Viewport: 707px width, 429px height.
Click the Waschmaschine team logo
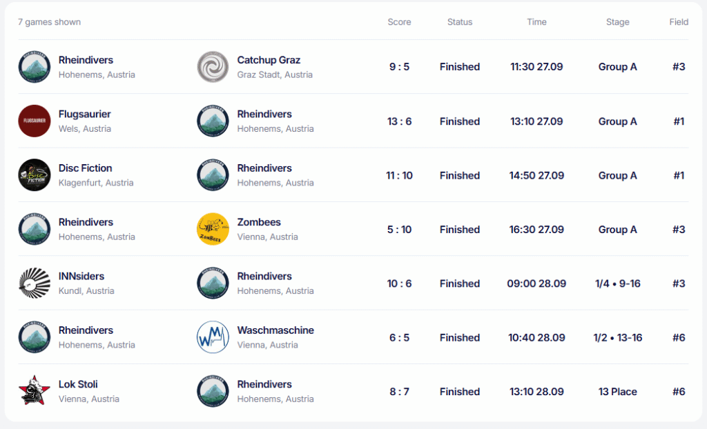213,337
